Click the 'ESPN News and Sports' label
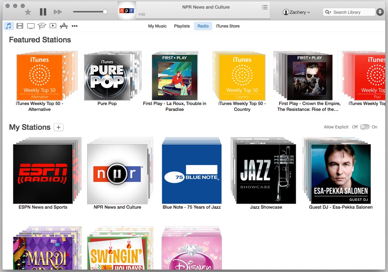The width and height of the screenshot is (388, 272). pos(43,207)
